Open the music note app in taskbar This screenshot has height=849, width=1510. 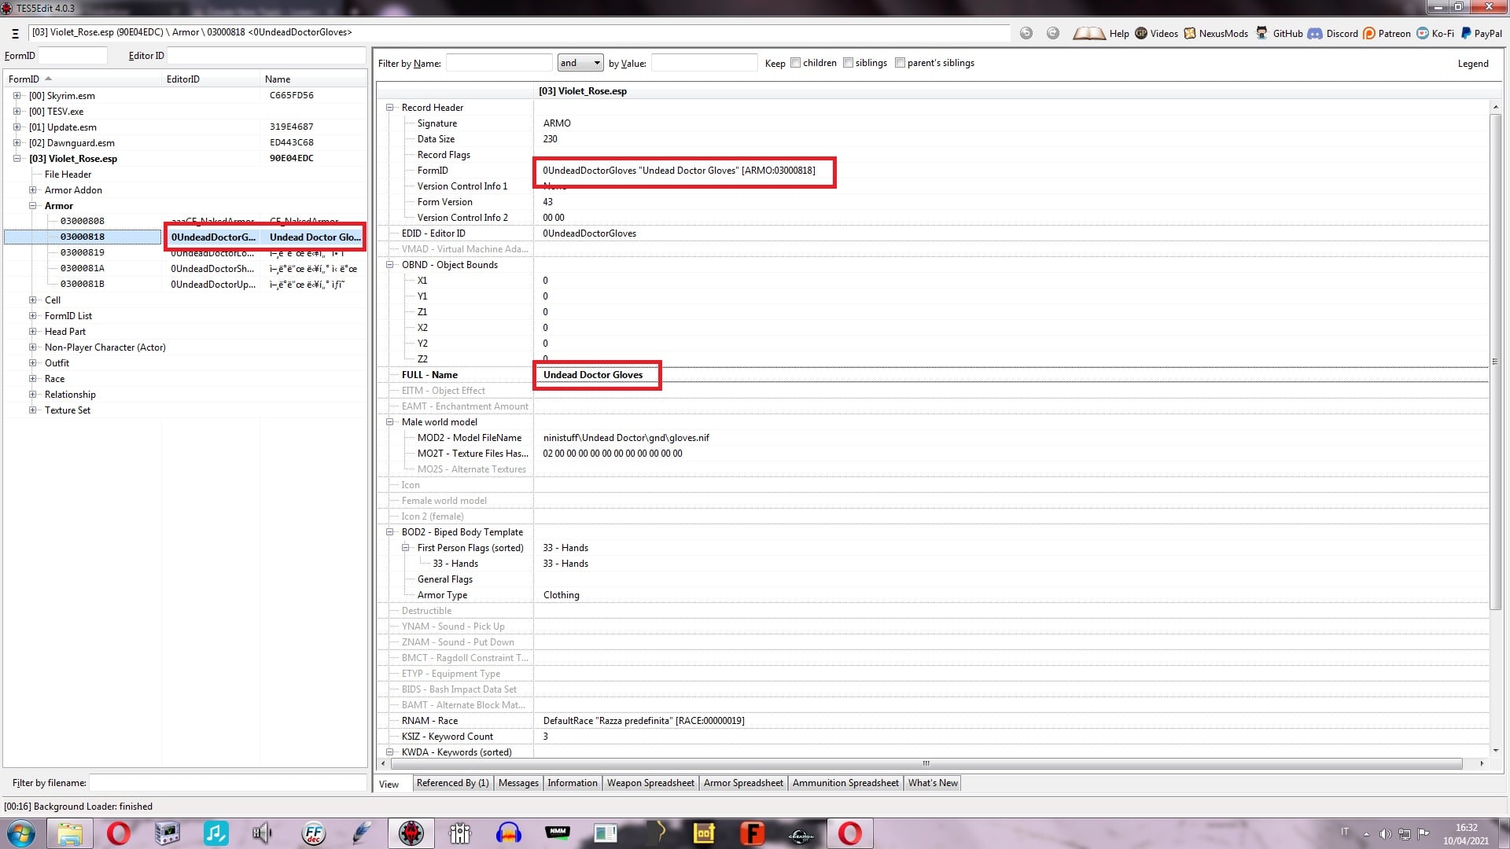215,833
